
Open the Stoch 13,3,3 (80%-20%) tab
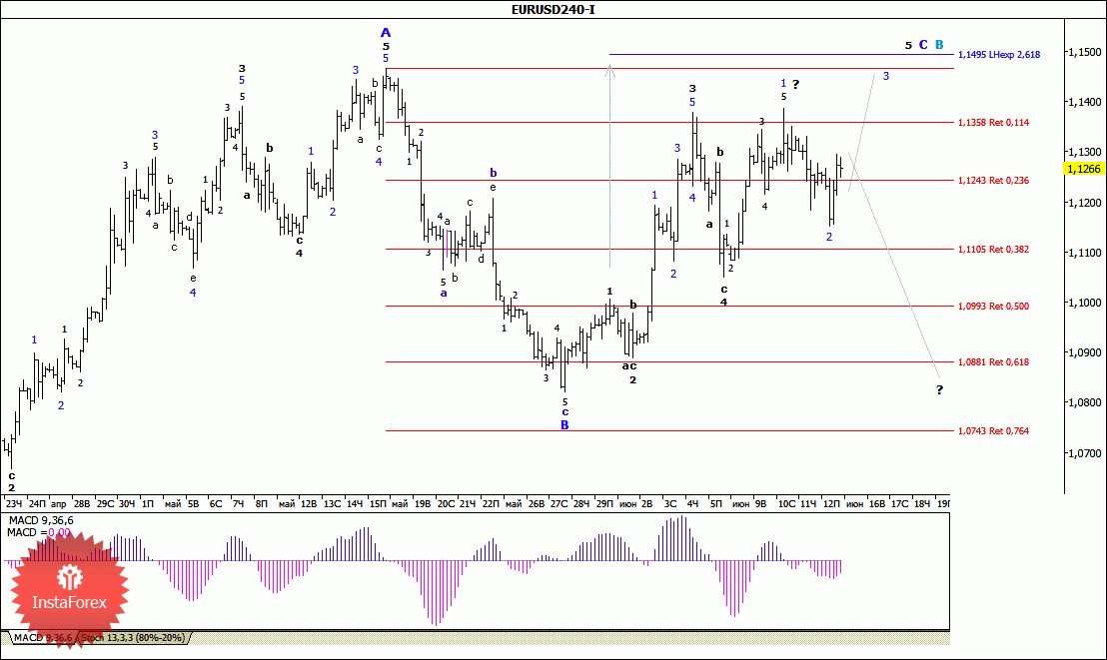click(x=133, y=637)
